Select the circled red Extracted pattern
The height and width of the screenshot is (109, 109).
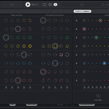tap(43, 72)
